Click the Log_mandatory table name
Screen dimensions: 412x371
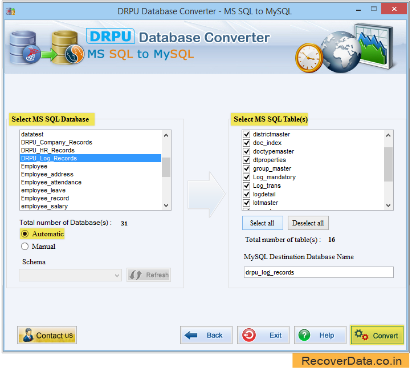pos(274,177)
